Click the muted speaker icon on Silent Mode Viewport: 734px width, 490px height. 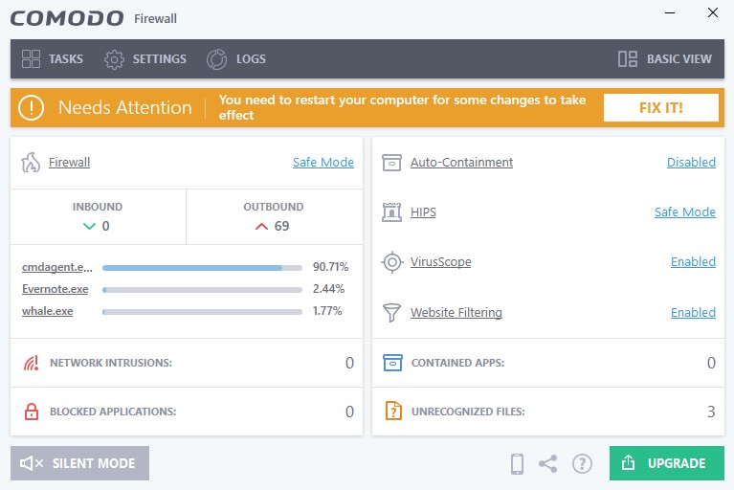tap(32, 463)
